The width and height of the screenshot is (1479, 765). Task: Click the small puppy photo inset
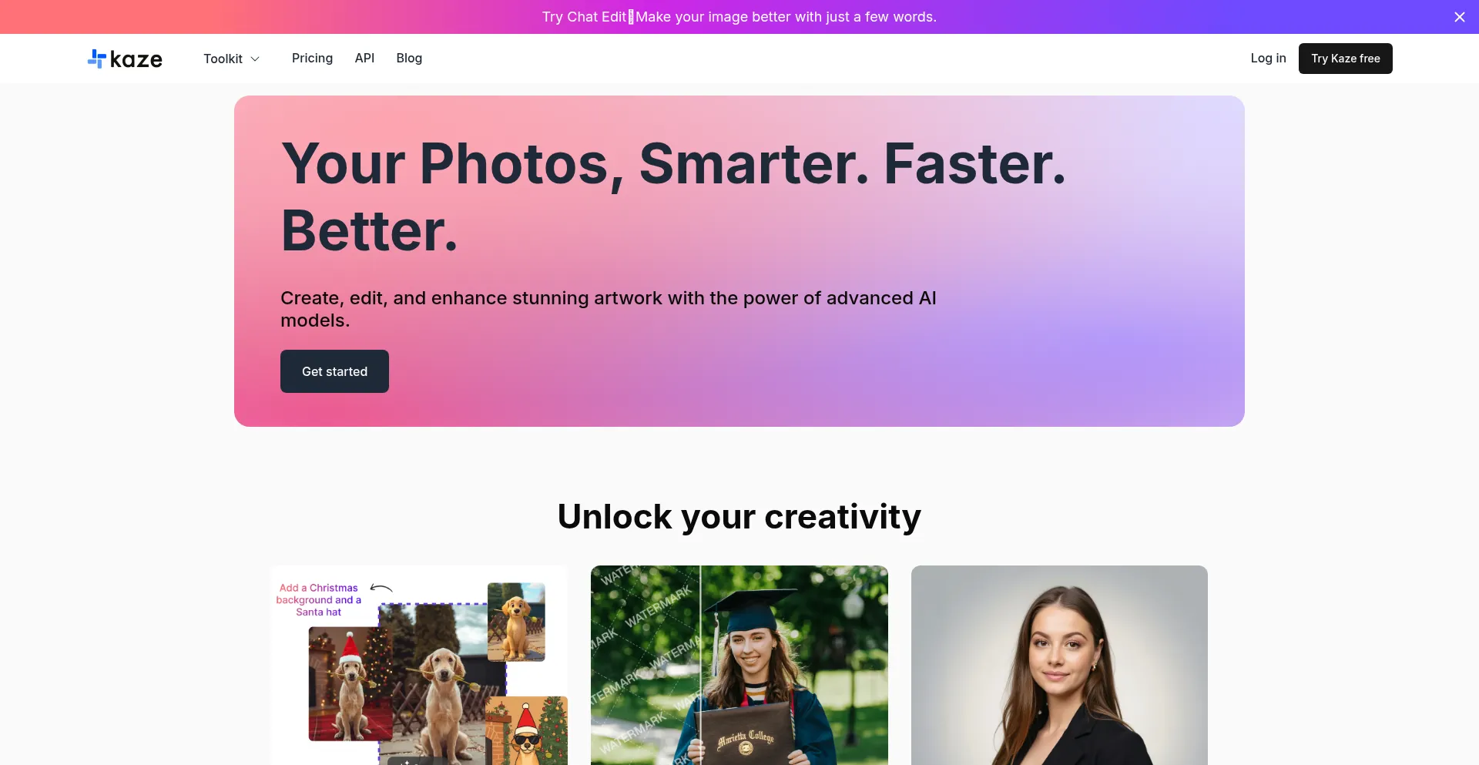coord(516,622)
